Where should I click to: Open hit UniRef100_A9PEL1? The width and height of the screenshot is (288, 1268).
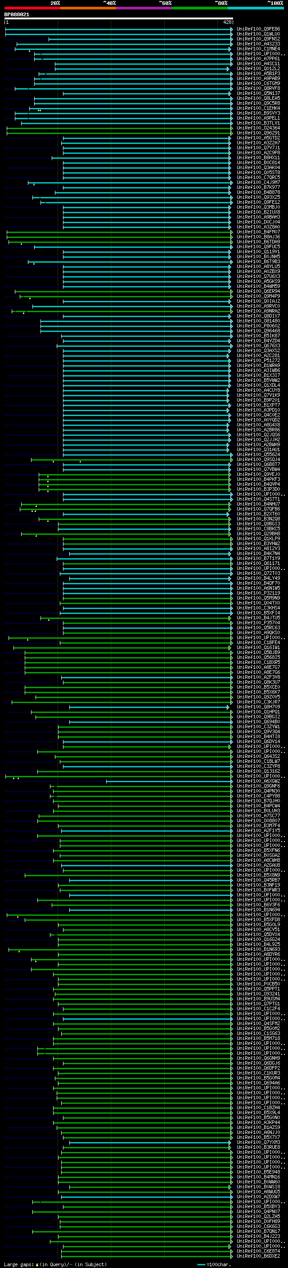coord(258,118)
